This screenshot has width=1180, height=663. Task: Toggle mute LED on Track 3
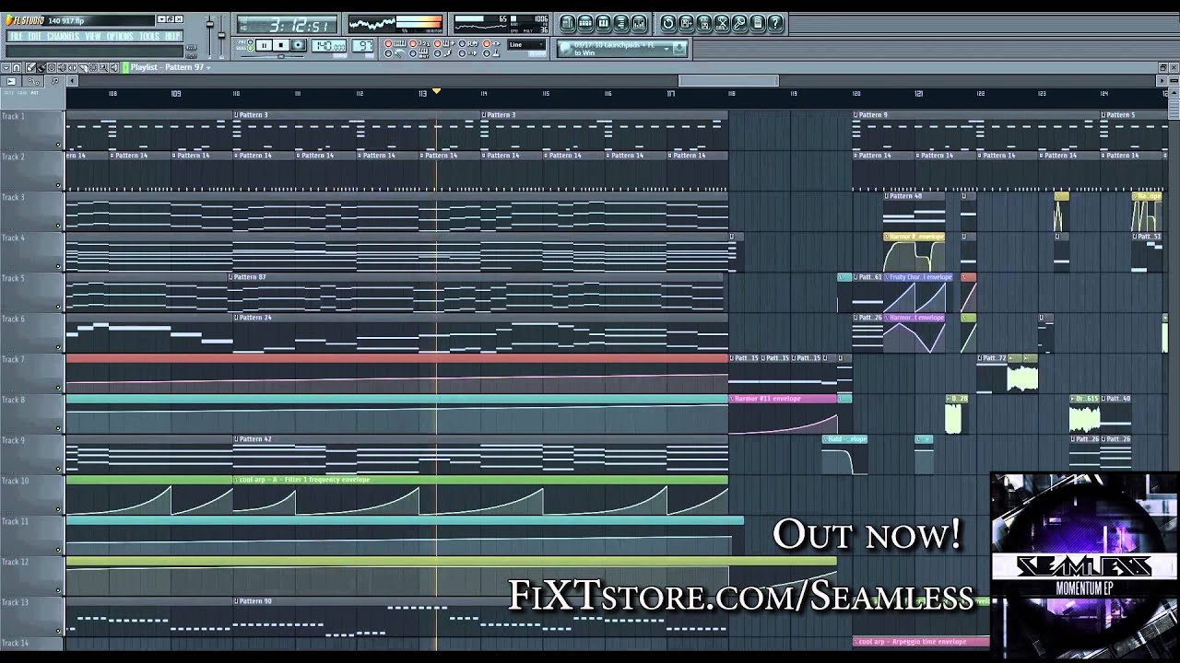click(58, 226)
